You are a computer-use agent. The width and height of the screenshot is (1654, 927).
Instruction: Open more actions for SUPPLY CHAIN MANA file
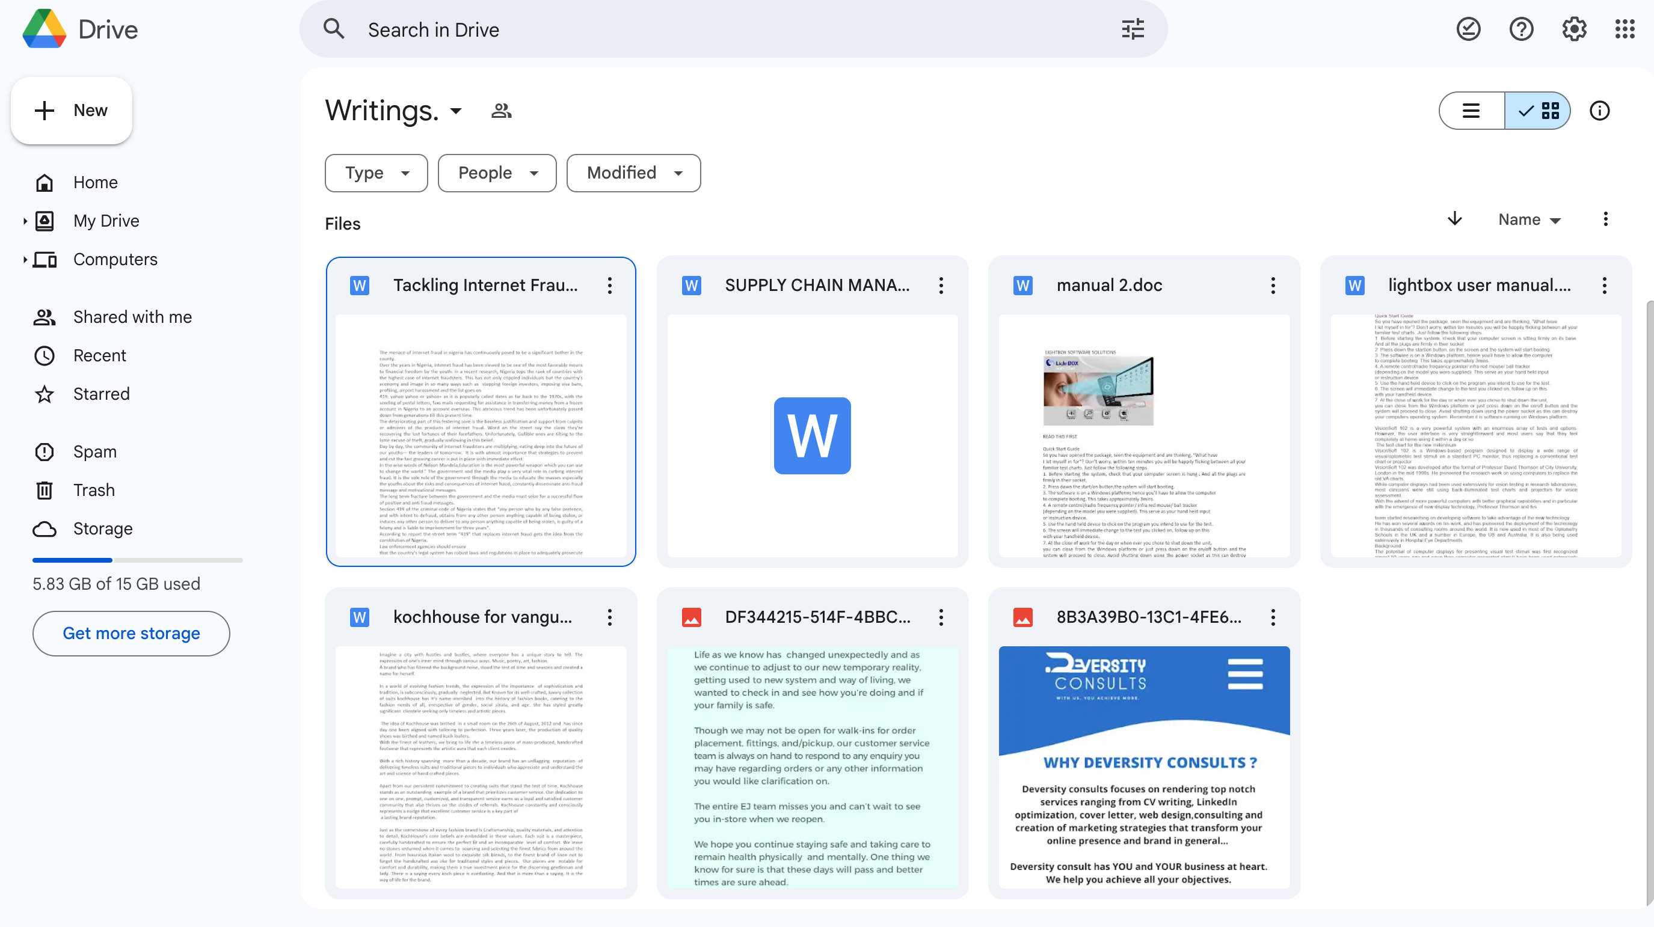(941, 286)
